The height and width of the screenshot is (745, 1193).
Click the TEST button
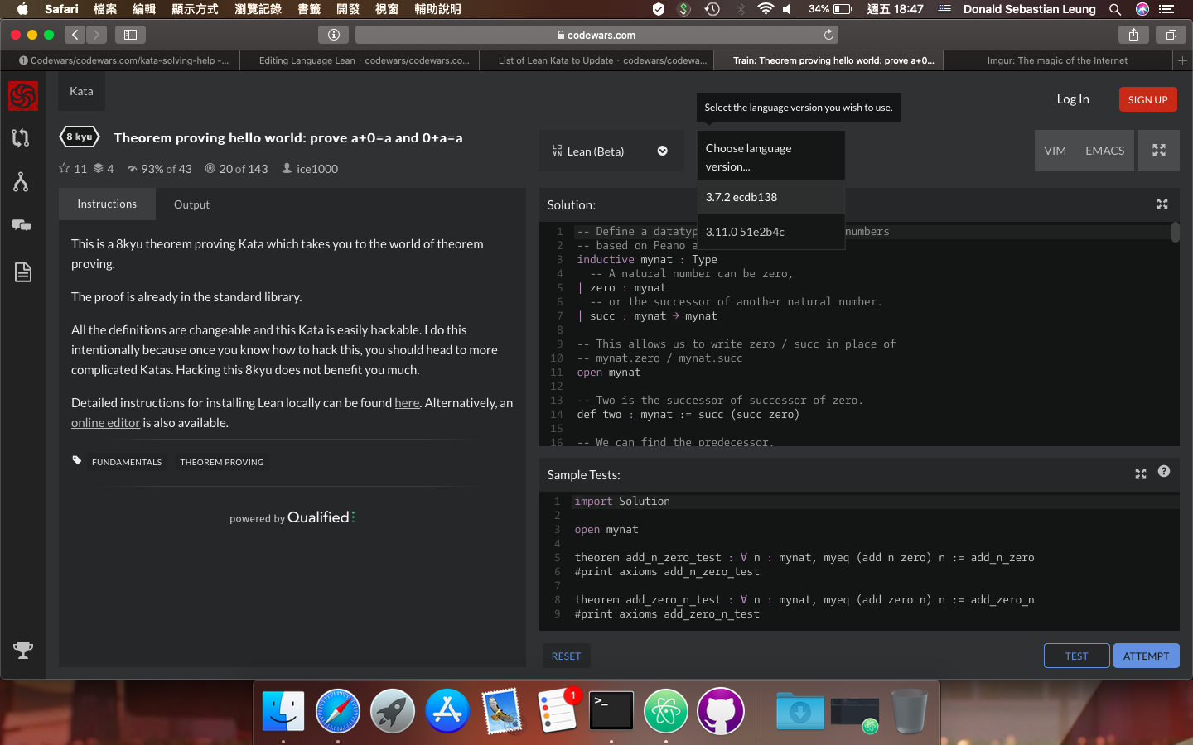[1076, 656]
